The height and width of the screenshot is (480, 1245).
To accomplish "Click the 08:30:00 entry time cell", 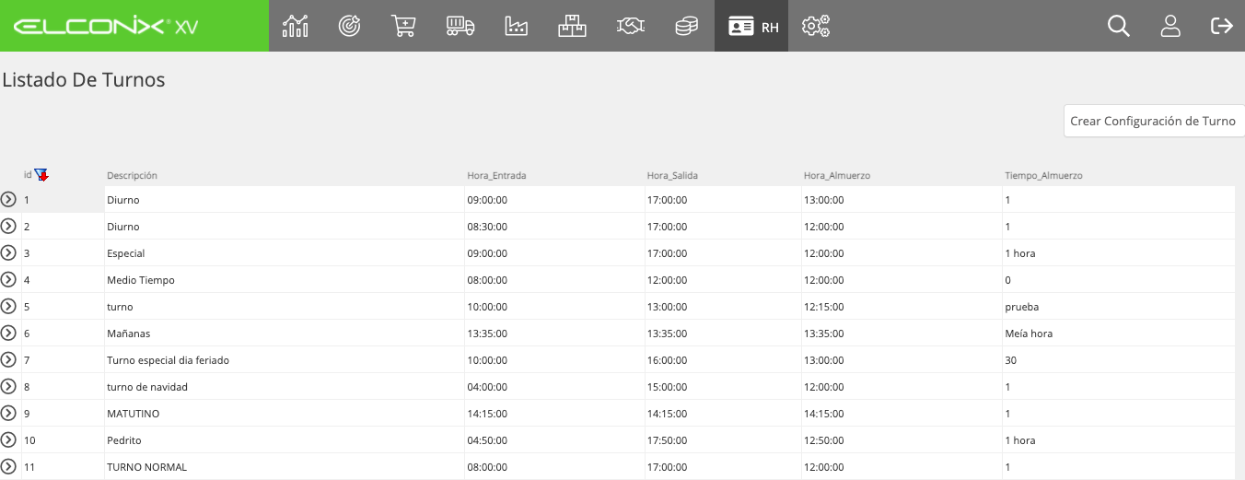I will [x=554, y=227].
